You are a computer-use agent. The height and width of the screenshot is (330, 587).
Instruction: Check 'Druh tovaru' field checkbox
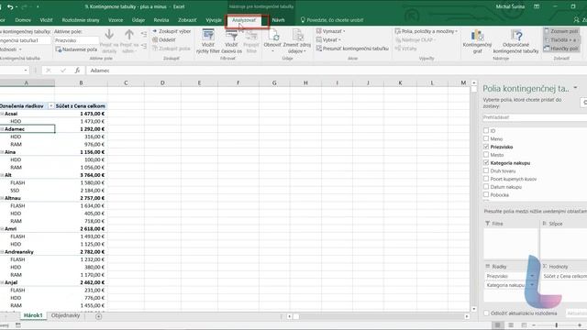click(x=486, y=170)
